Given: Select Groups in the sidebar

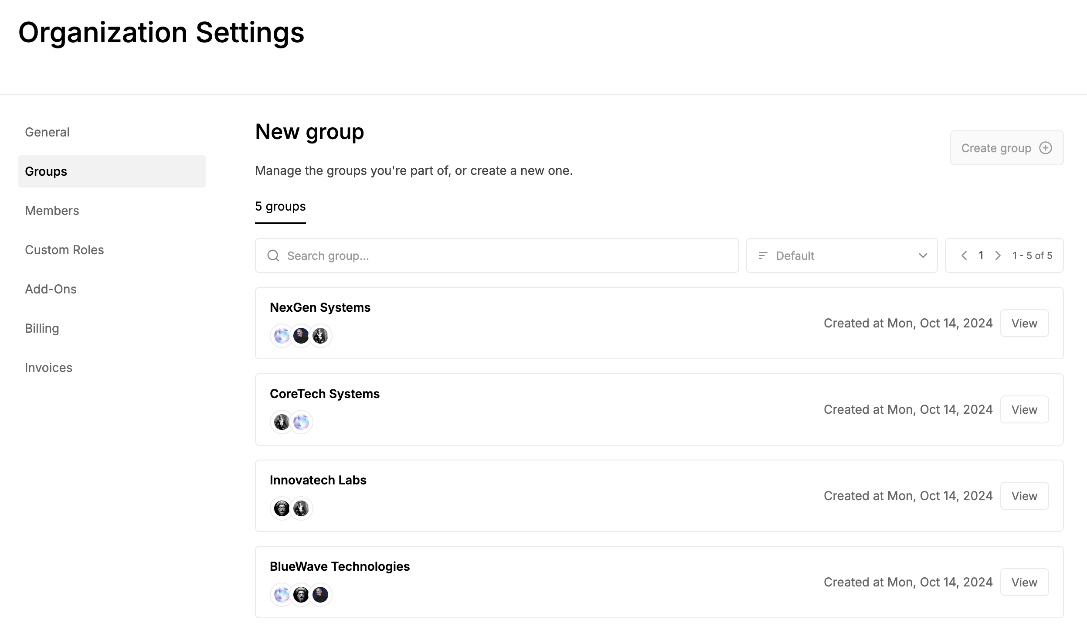Looking at the screenshot, I should coord(112,171).
